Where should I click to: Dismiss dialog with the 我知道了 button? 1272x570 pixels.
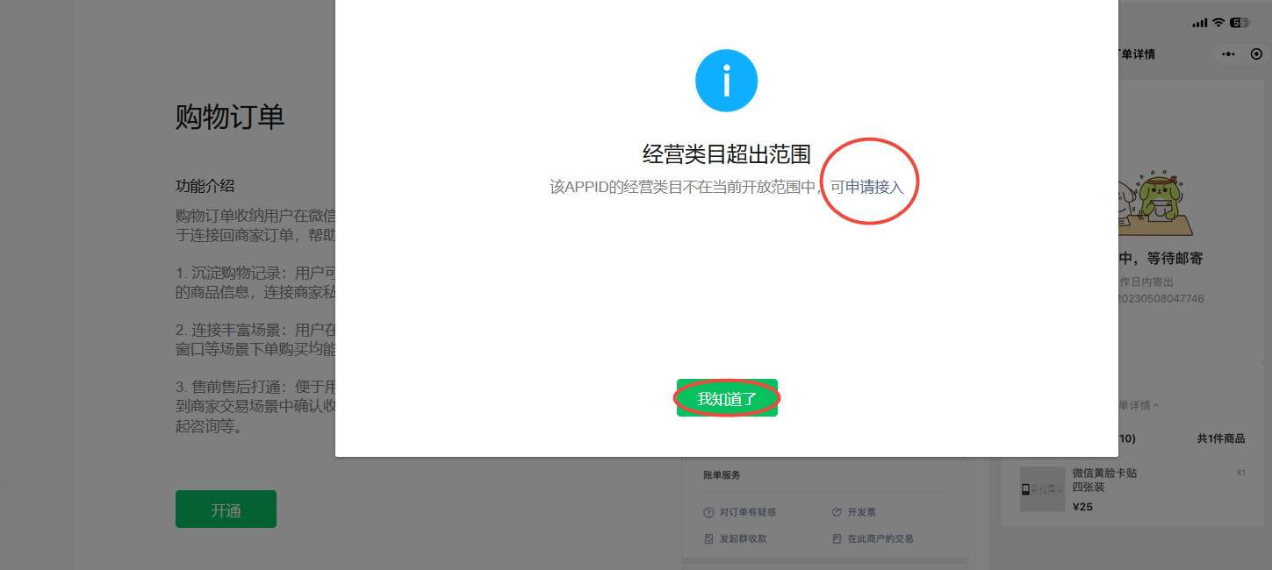[727, 398]
